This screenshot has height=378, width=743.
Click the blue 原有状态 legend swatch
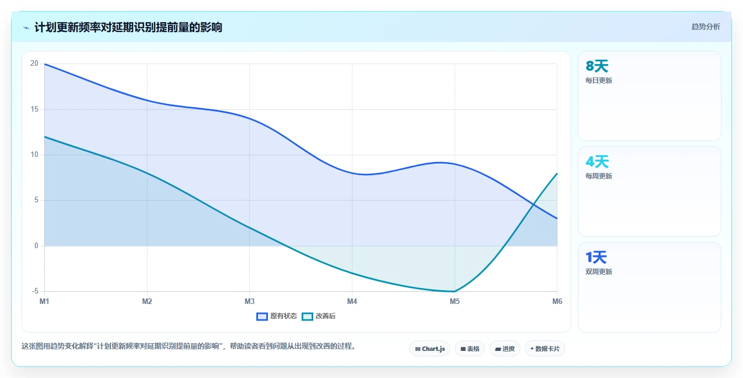coord(262,316)
